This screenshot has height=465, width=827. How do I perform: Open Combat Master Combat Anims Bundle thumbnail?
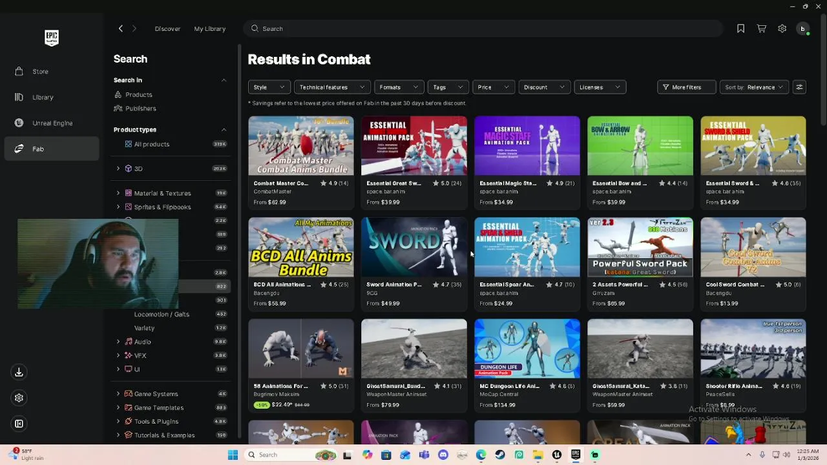(x=301, y=146)
